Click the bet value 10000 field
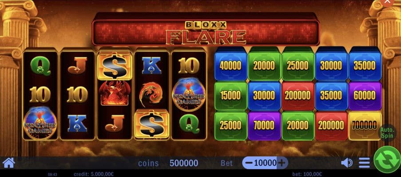The image size is (401, 177). (265, 163)
